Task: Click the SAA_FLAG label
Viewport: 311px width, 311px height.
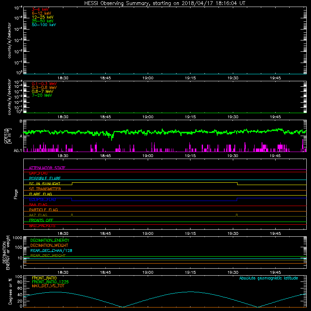Action: click(38, 204)
